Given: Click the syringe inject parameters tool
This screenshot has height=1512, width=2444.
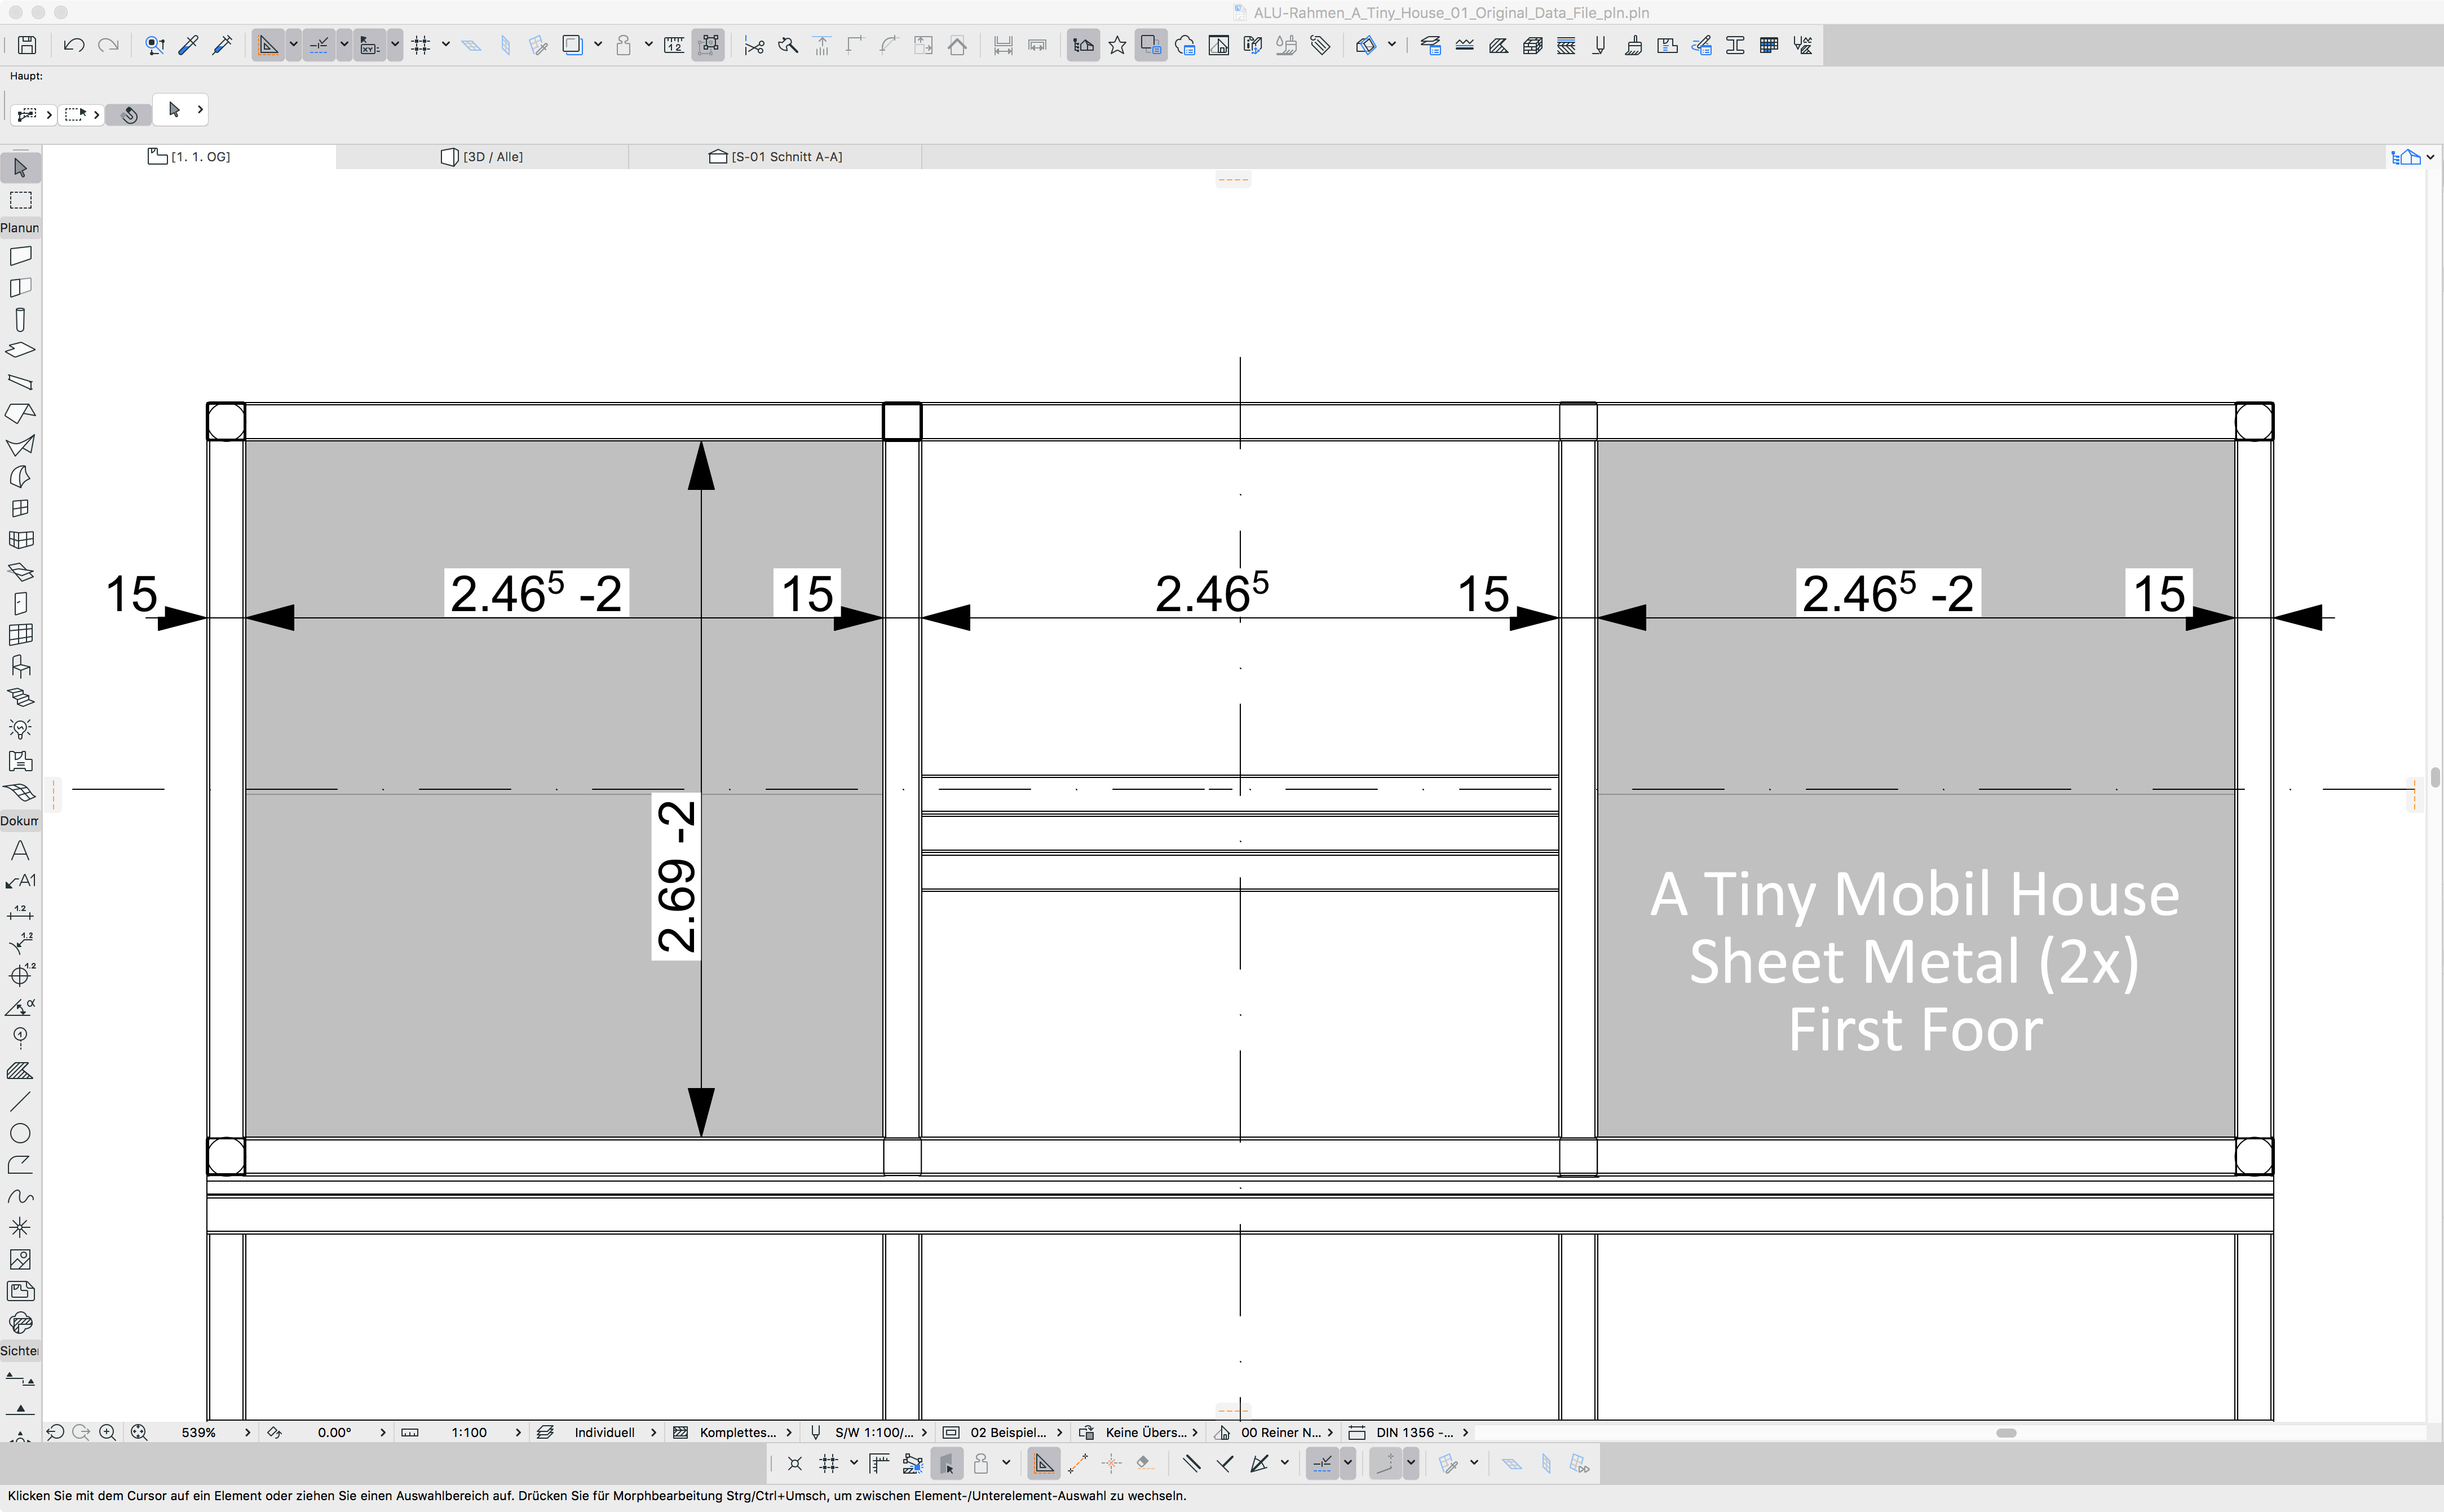Looking at the screenshot, I should tap(222, 45).
